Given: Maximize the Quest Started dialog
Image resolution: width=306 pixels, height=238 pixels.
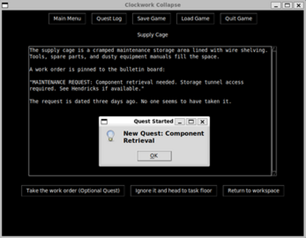Looking at the screenshot, I should point(191,122).
